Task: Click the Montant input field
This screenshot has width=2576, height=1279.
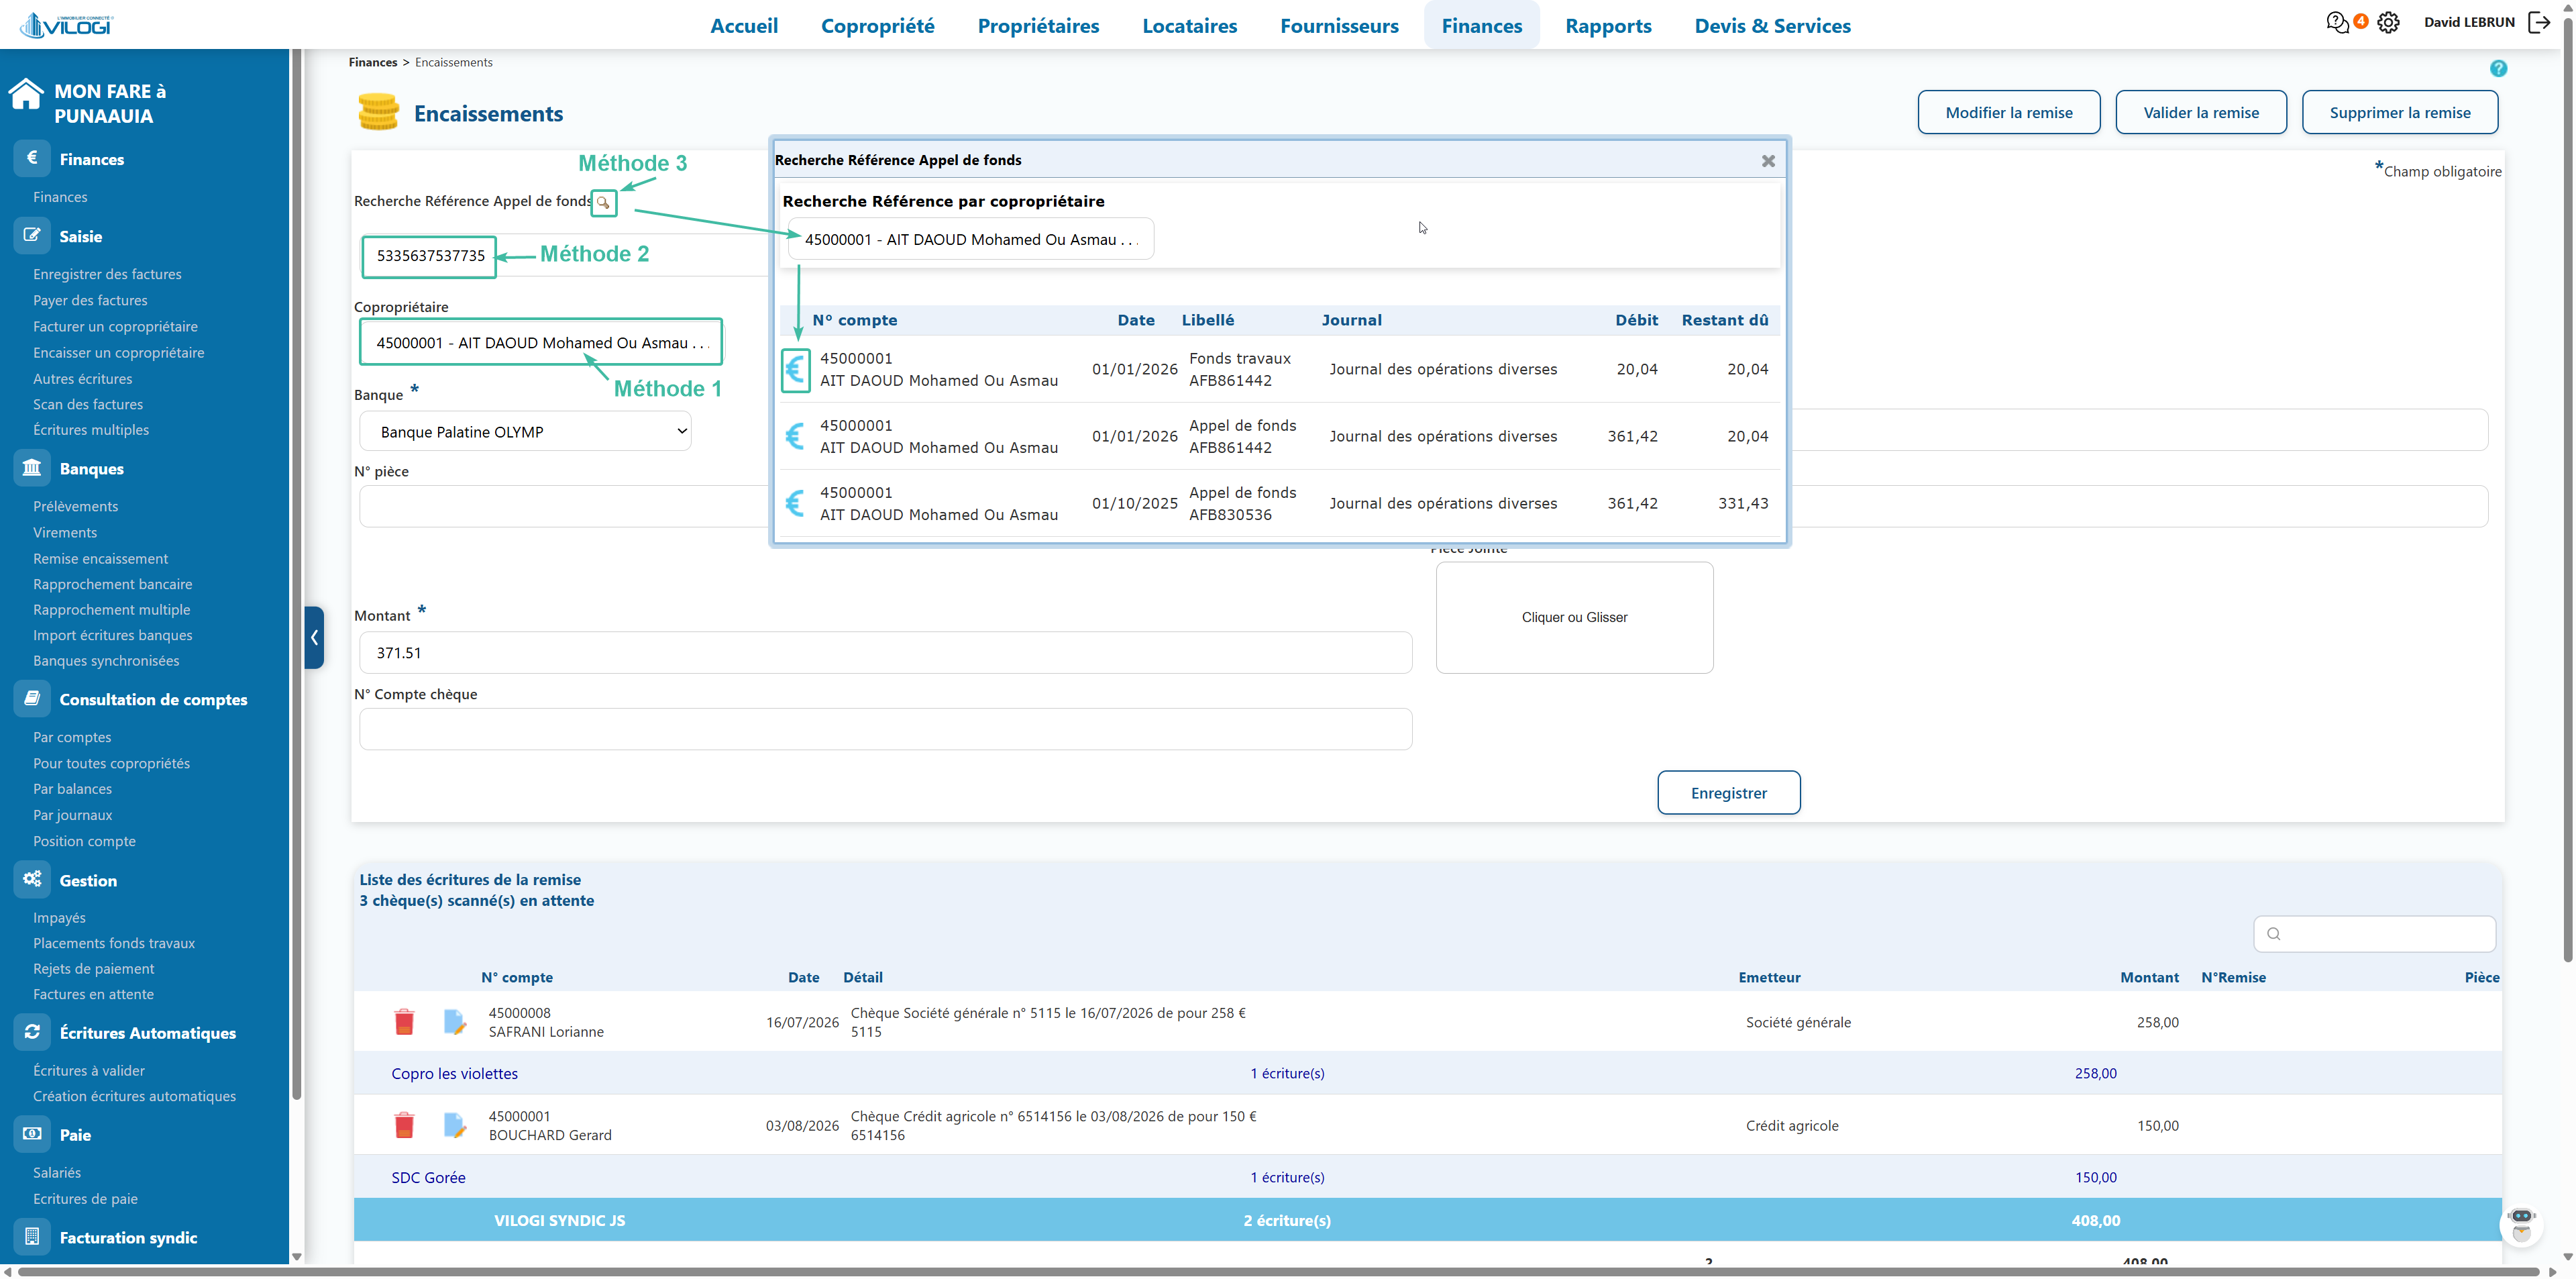Action: (x=885, y=653)
